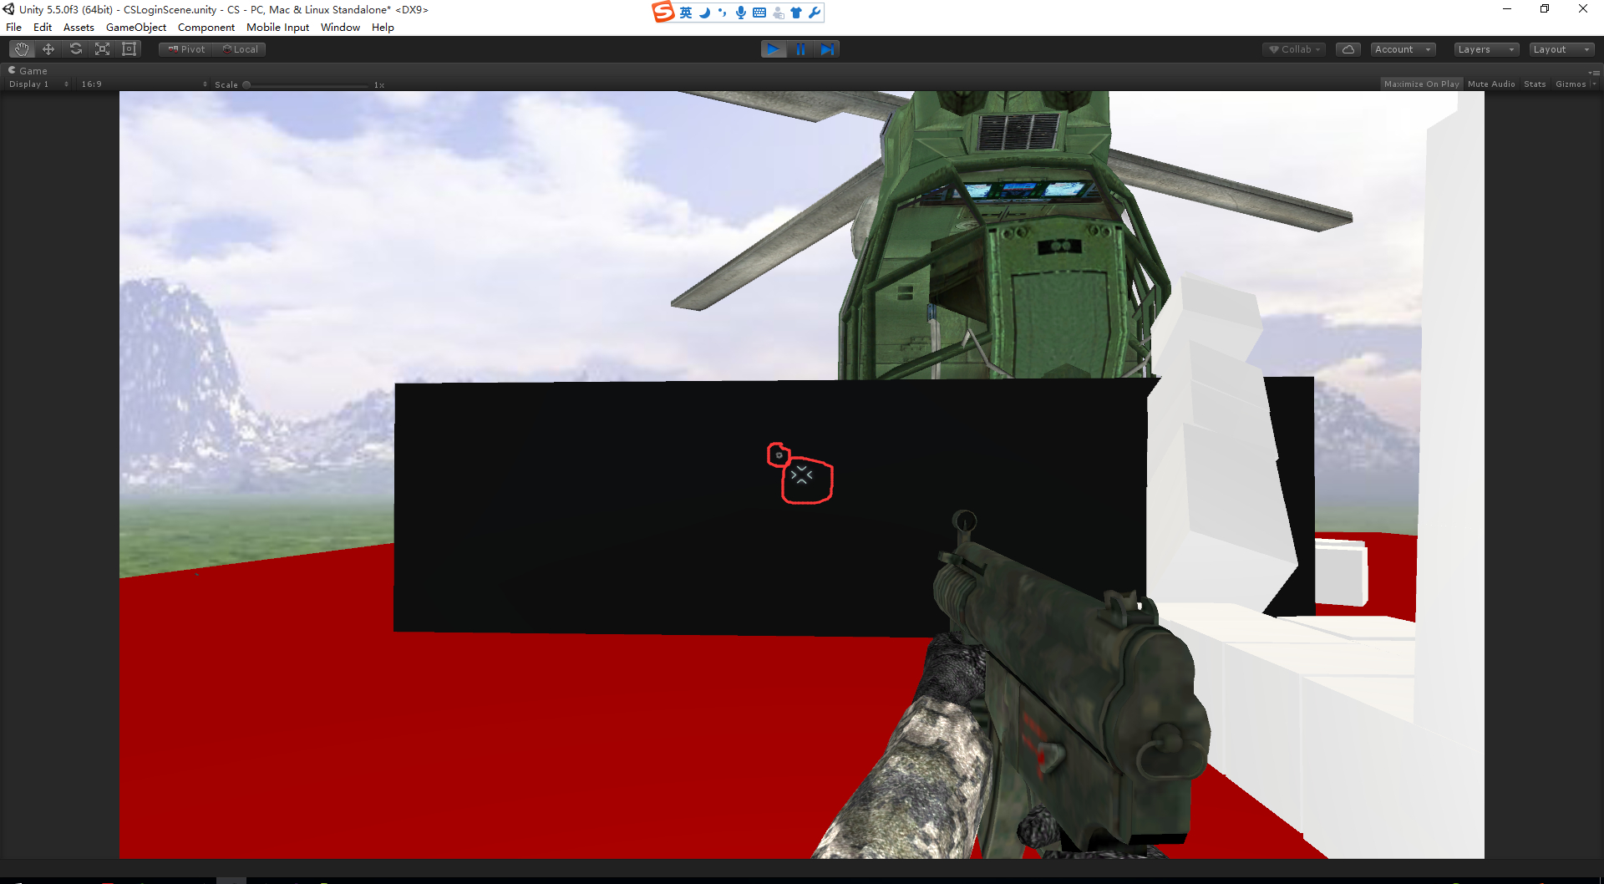Screen dimensions: 1604x884
Task: Click the Sogou microphone voice input icon
Action: click(x=741, y=13)
